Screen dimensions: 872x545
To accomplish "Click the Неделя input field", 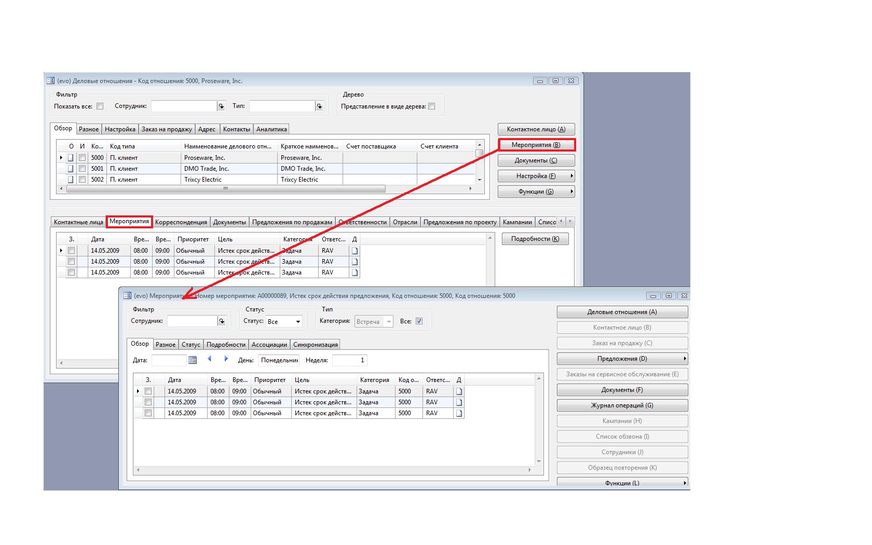I will click(349, 360).
